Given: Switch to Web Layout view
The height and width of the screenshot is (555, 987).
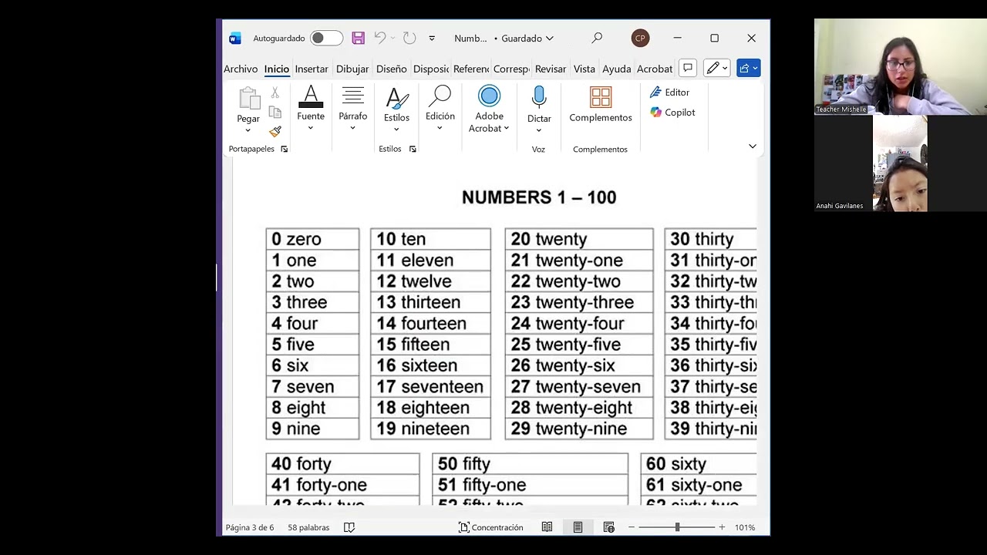Looking at the screenshot, I should click(x=608, y=527).
